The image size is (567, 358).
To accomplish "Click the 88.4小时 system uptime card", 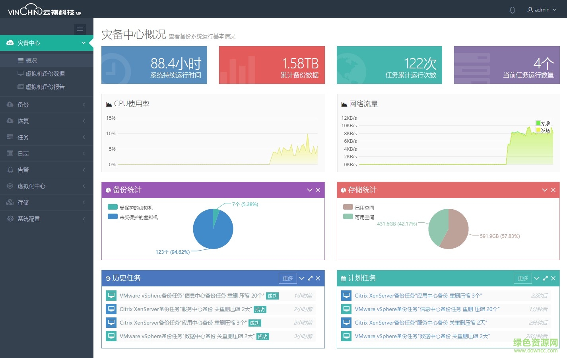I will [154, 65].
